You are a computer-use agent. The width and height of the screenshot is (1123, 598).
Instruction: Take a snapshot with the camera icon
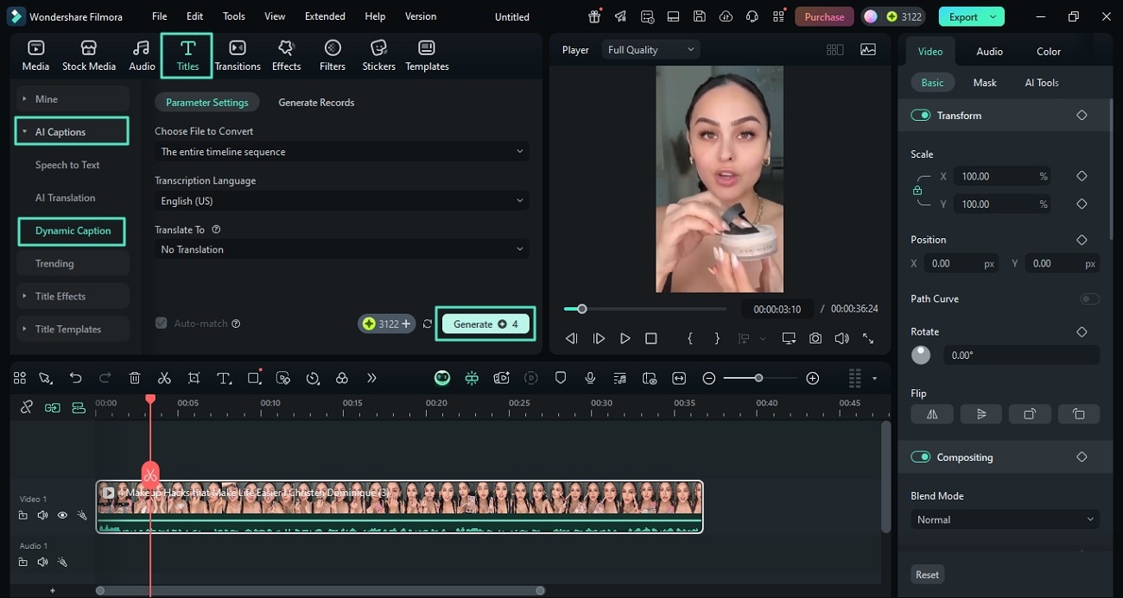(815, 339)
